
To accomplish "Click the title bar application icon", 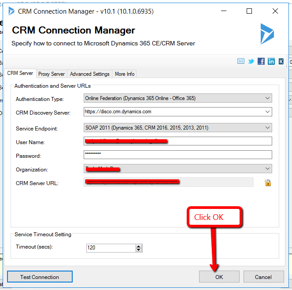I will click(11, 11).
